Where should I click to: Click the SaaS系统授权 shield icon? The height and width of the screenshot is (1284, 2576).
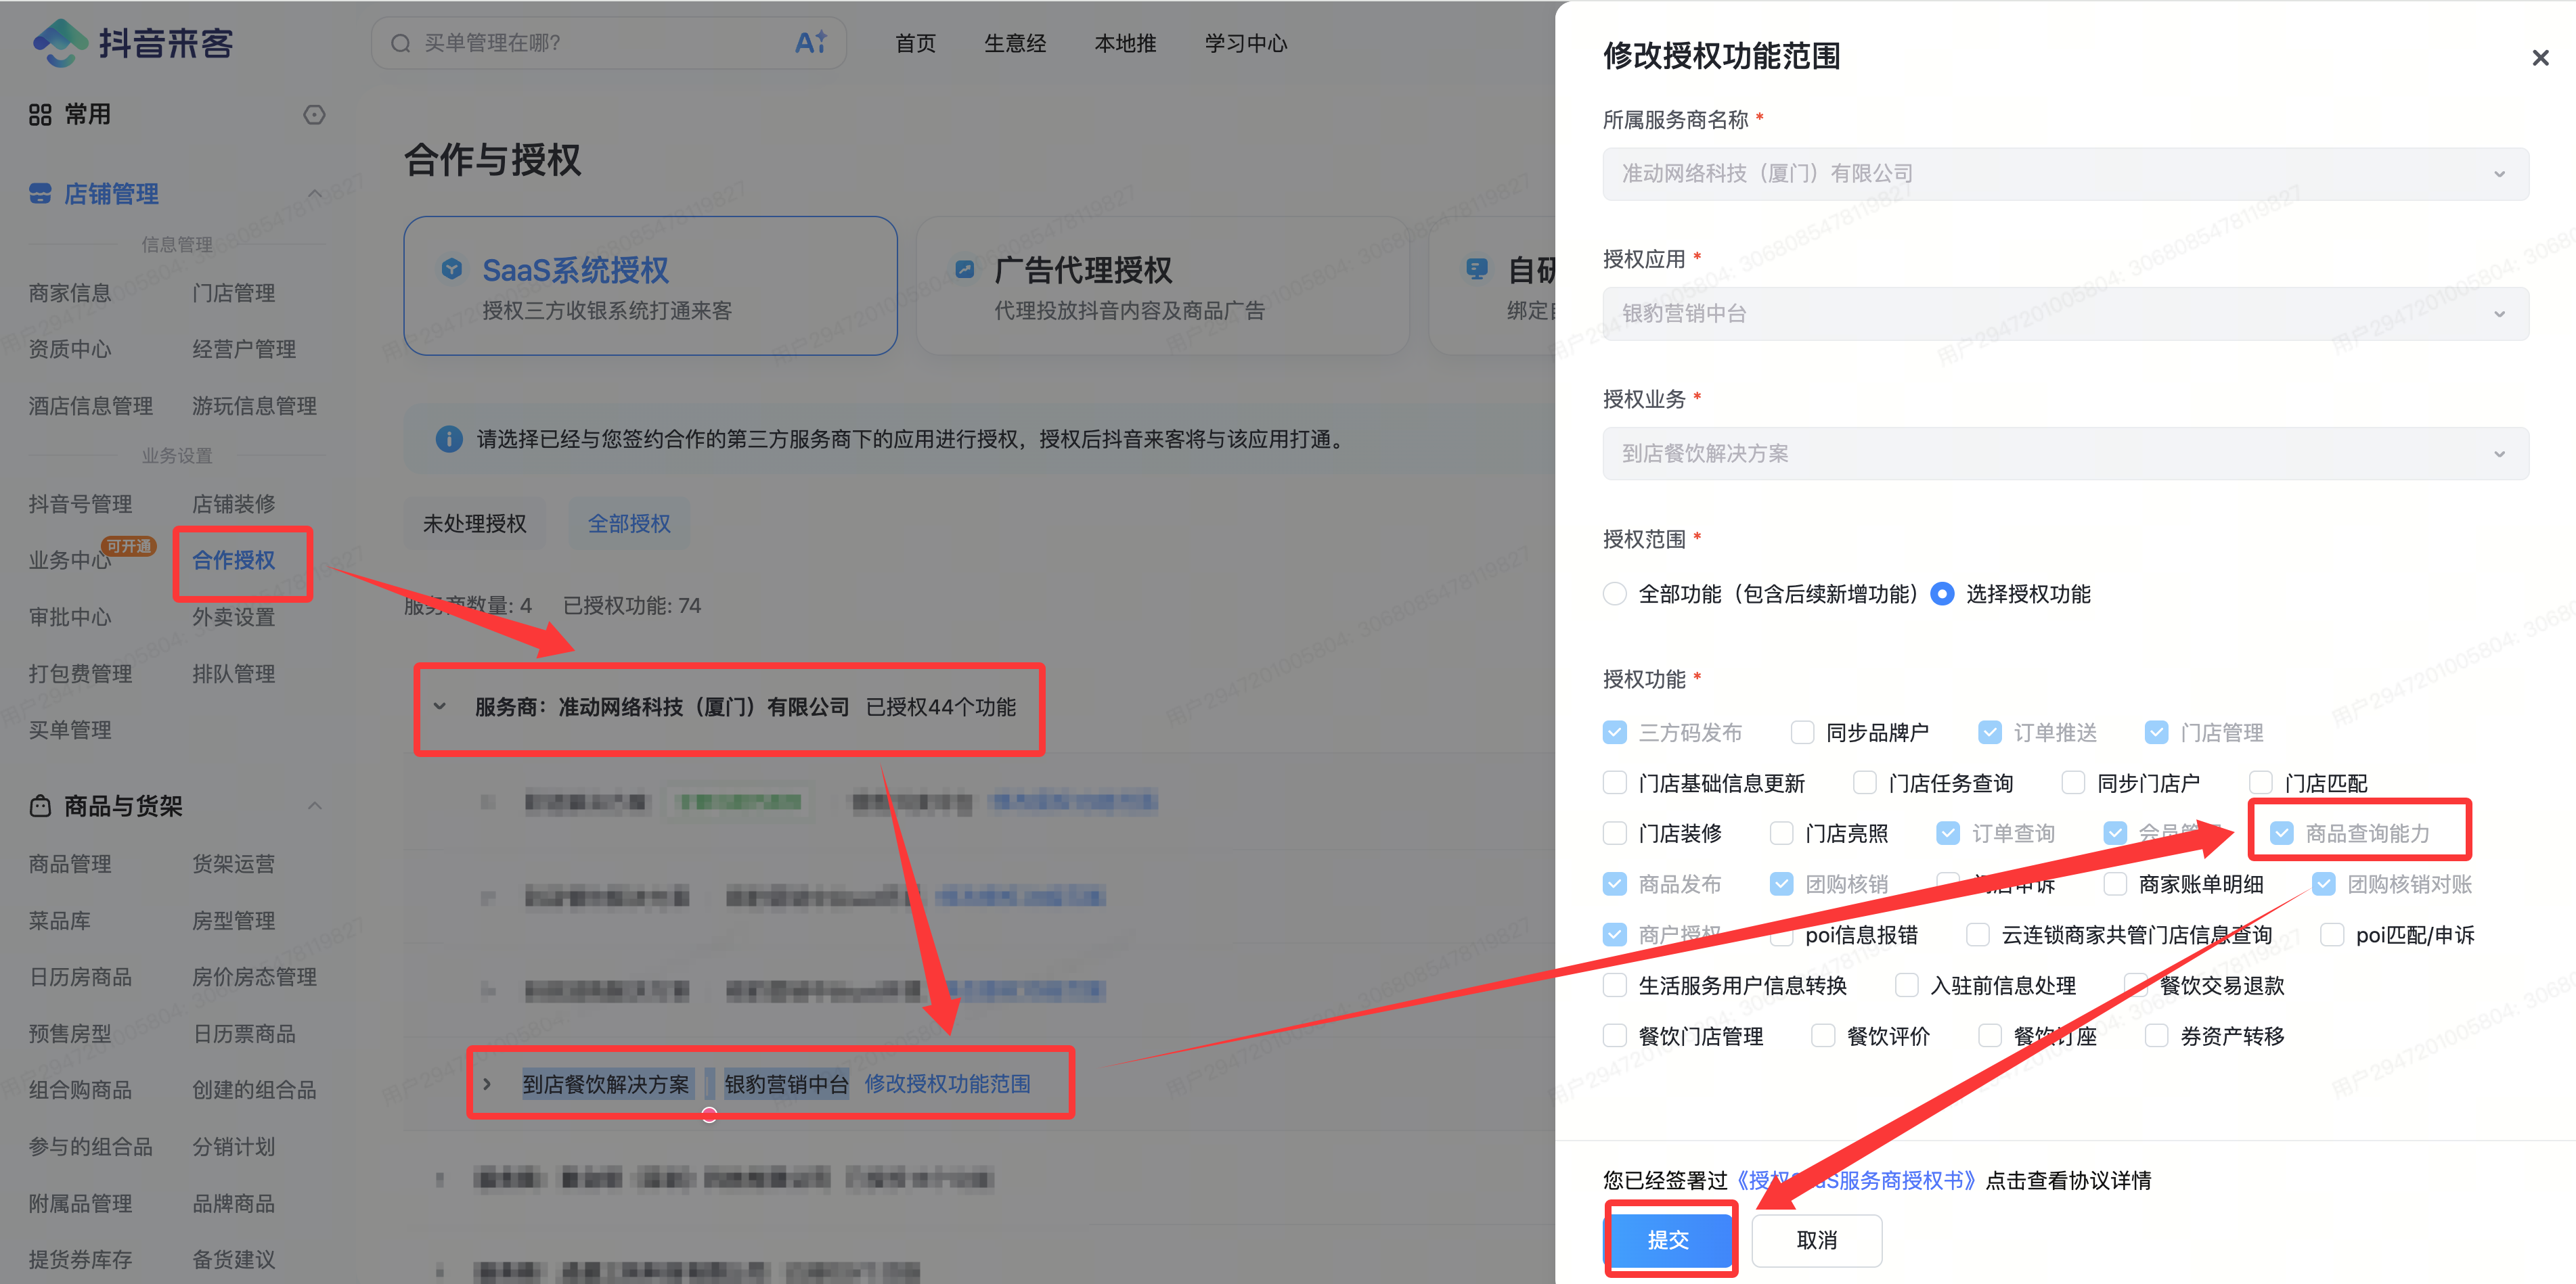click(x=452, y=269)
